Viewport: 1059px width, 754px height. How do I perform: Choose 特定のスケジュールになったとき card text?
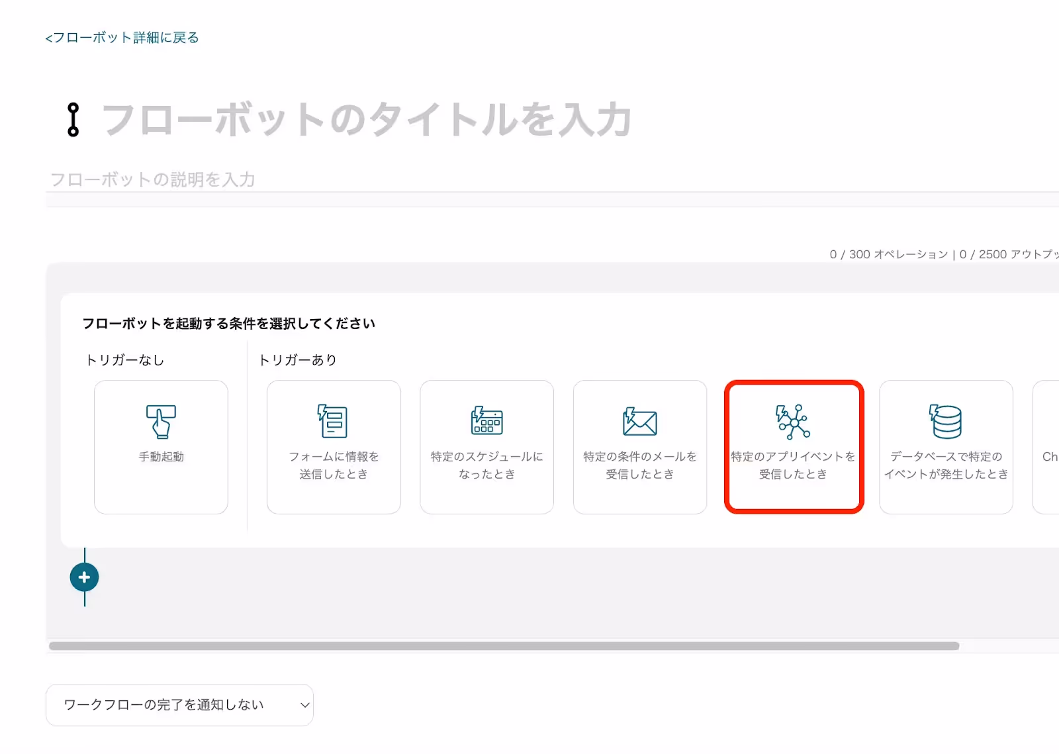(486, 465)
